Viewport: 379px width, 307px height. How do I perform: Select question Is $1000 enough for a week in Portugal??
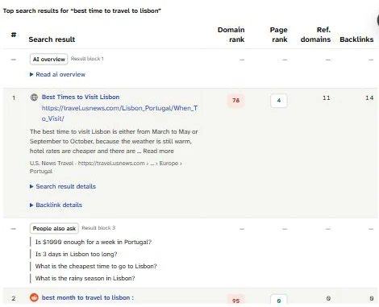(x=94, y=242)
